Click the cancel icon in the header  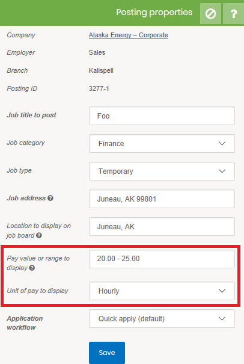(210, 14)
